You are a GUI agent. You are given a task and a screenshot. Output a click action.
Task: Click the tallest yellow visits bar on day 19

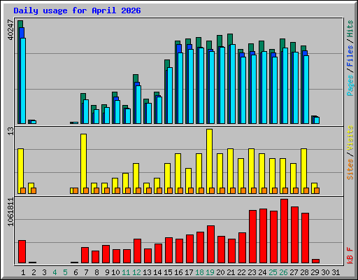pyautogui.click(x=209, y=161)
